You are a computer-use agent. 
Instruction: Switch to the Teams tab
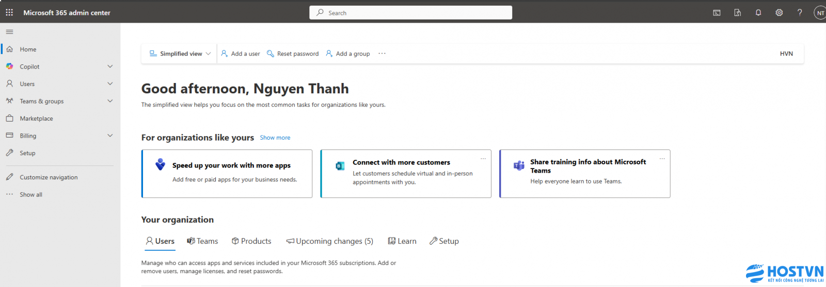point(202,241)
